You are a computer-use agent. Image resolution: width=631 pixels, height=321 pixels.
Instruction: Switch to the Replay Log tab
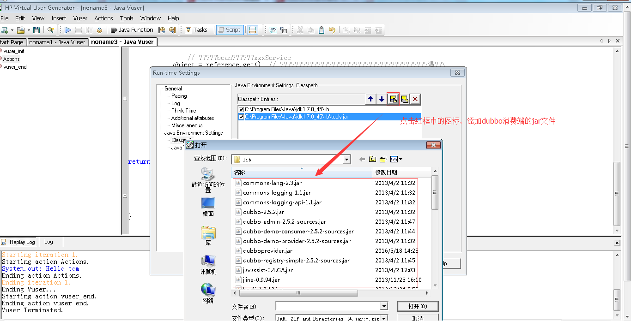18,242
